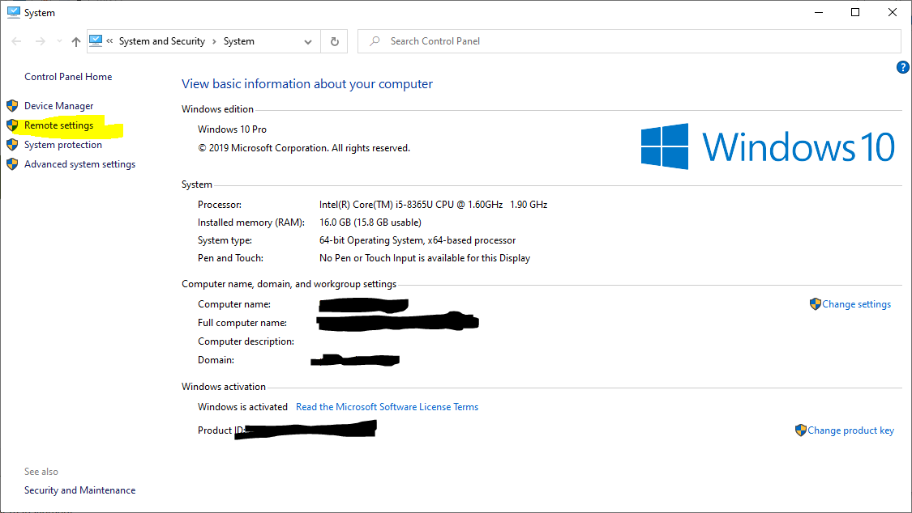This screenshot has height=513, width=912.
Task: Open System protection
Action: point(62,145)
